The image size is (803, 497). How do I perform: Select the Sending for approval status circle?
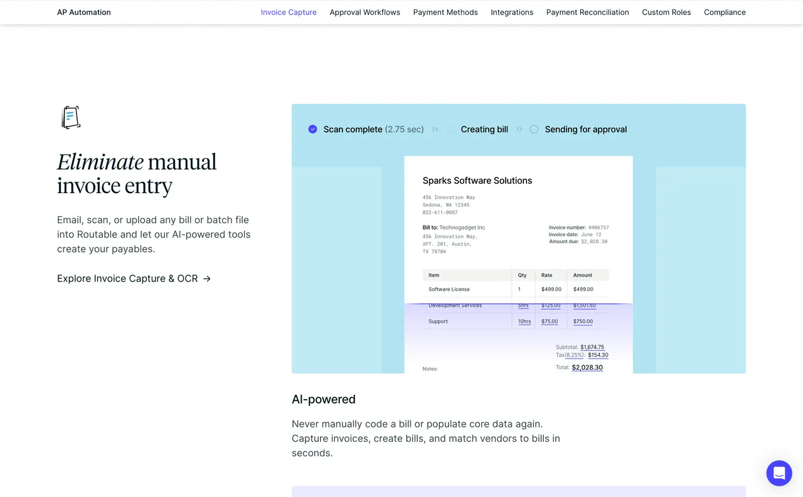pos(534,128)
